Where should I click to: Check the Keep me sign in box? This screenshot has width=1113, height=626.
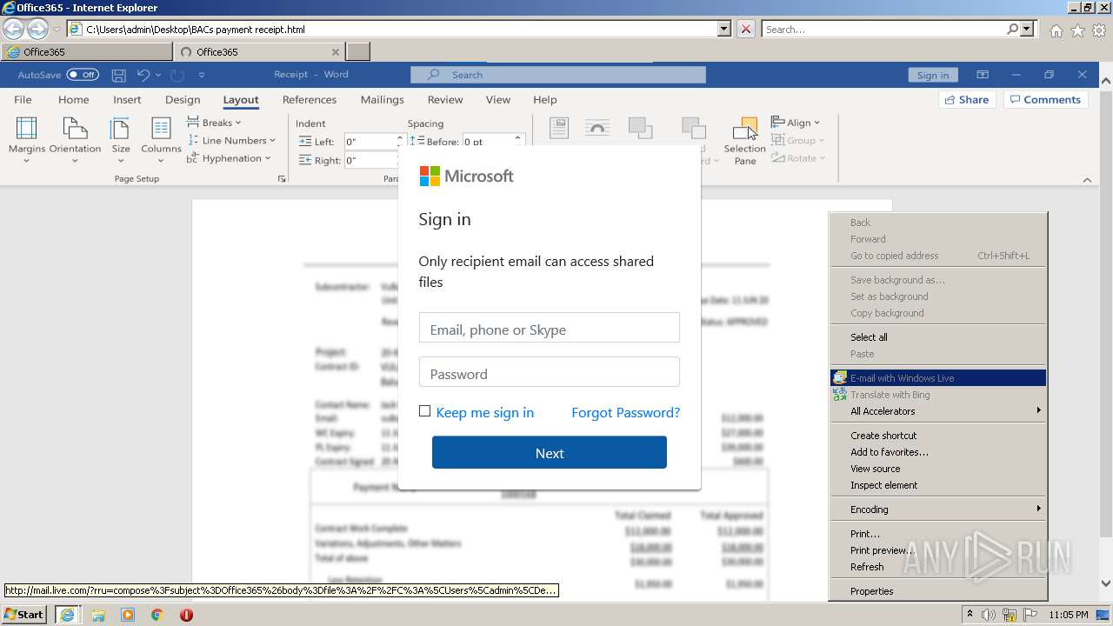424,411
